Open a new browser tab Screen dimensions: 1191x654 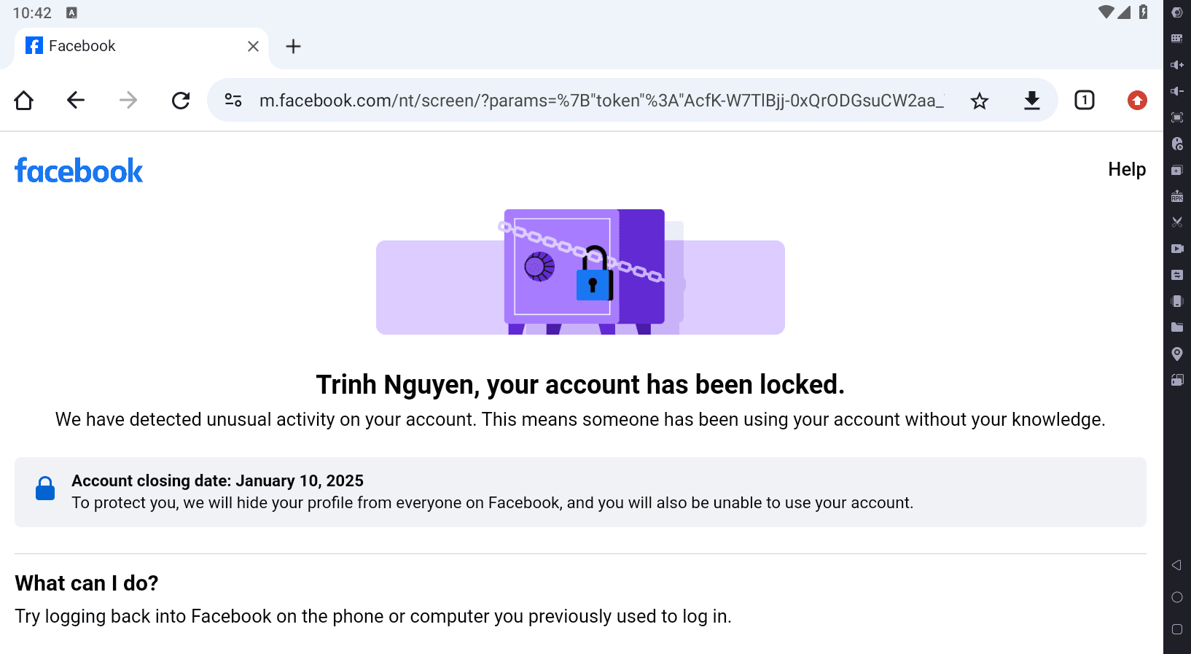293,47
